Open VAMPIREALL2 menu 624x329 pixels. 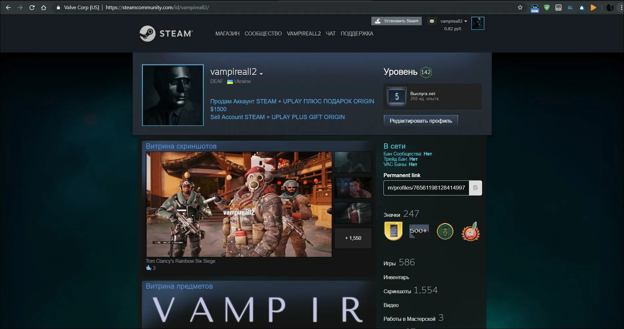tap(304, 33)
